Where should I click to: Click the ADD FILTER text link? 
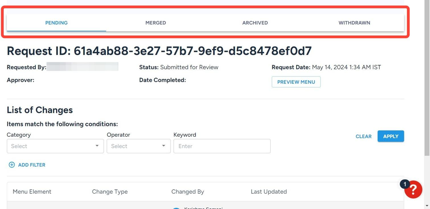click(31, 165)
